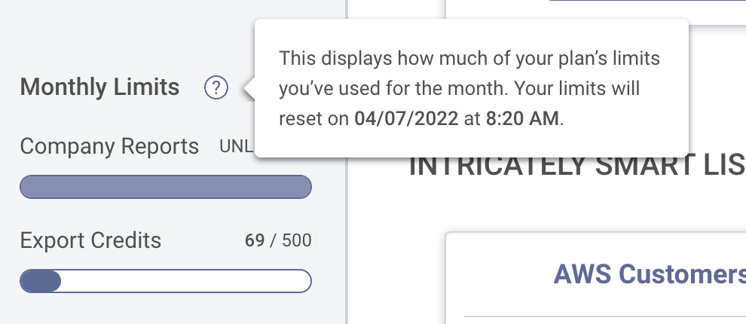Click the Monthly Limits help question mark icon
This screenshot has height=324, width=746.
tap(216, 88)
